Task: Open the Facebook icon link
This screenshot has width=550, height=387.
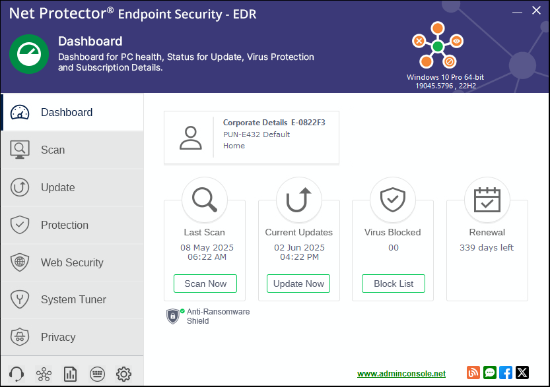Action: [x=506, y=372]
